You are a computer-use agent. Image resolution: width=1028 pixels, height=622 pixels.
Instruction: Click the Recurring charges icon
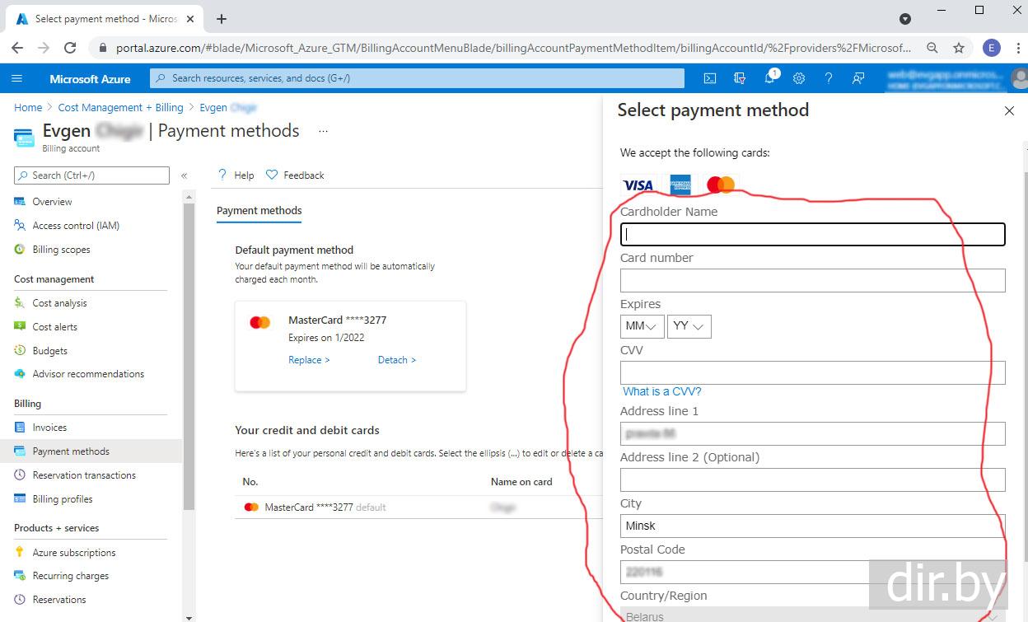click(20, 576)
